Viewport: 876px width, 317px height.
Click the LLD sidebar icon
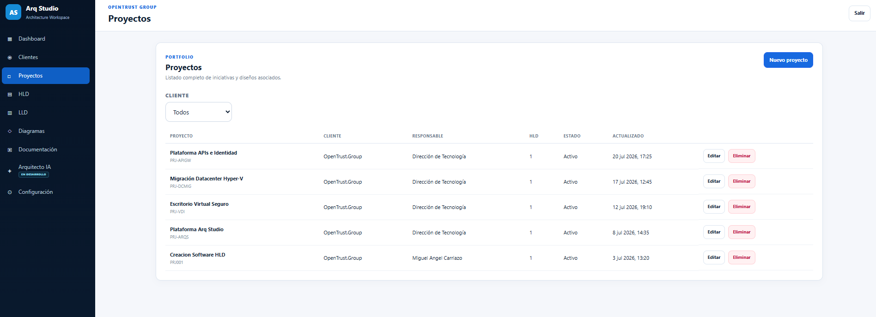coord(10,113)
